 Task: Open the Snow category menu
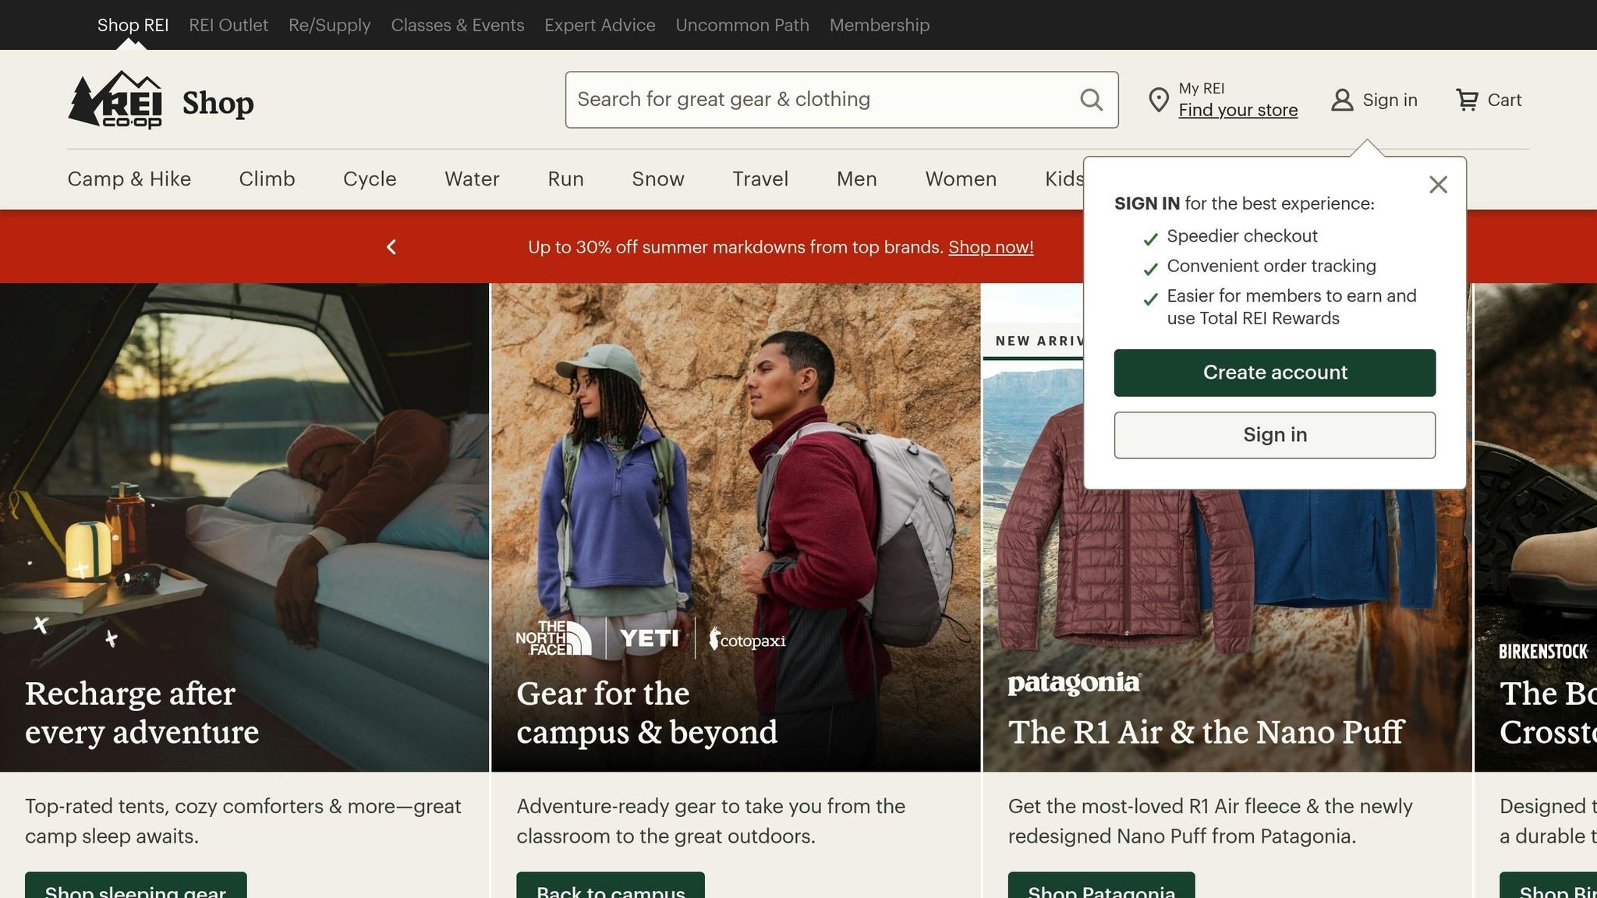coord(658,179)
